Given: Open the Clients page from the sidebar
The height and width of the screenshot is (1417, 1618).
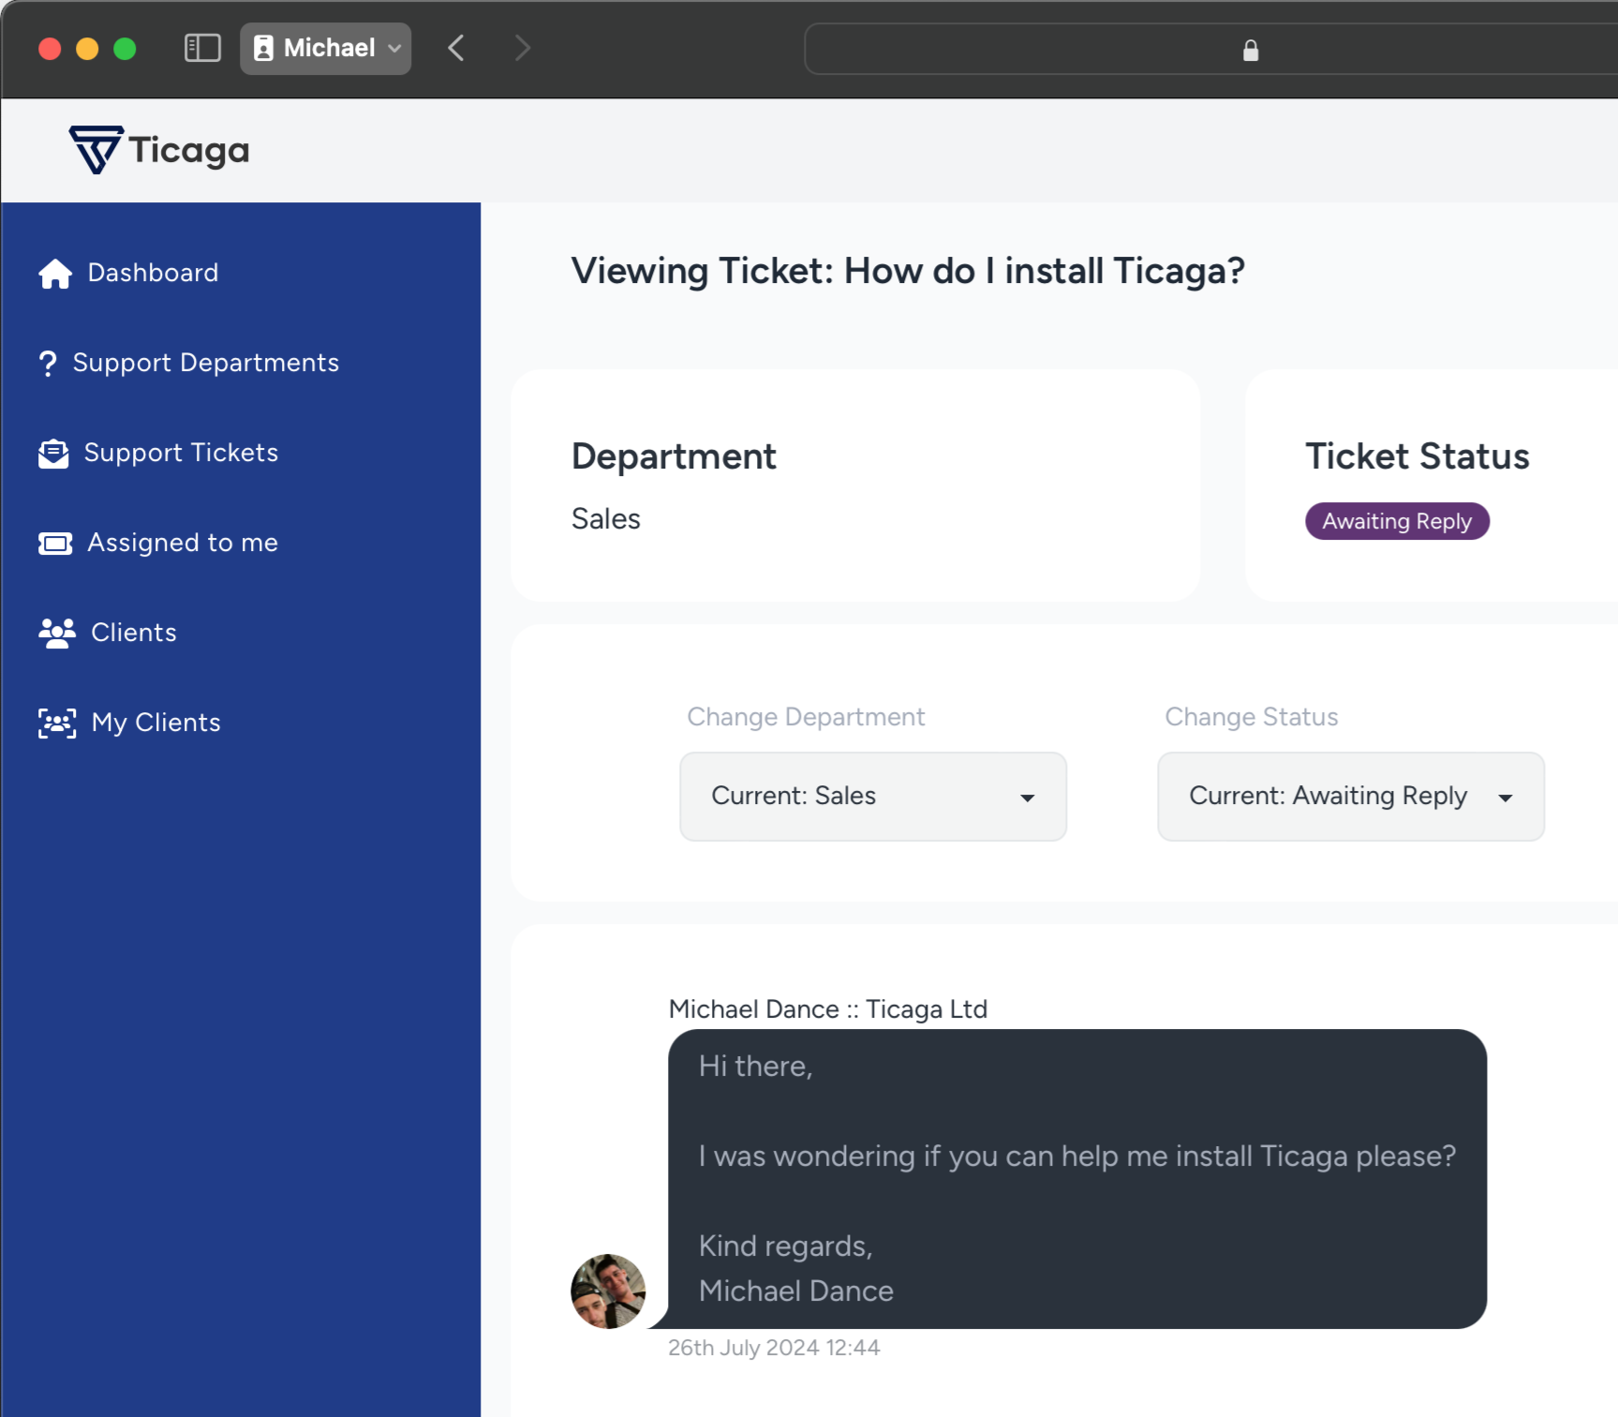Looking at the screenshot, I should [x=134, y=633].
